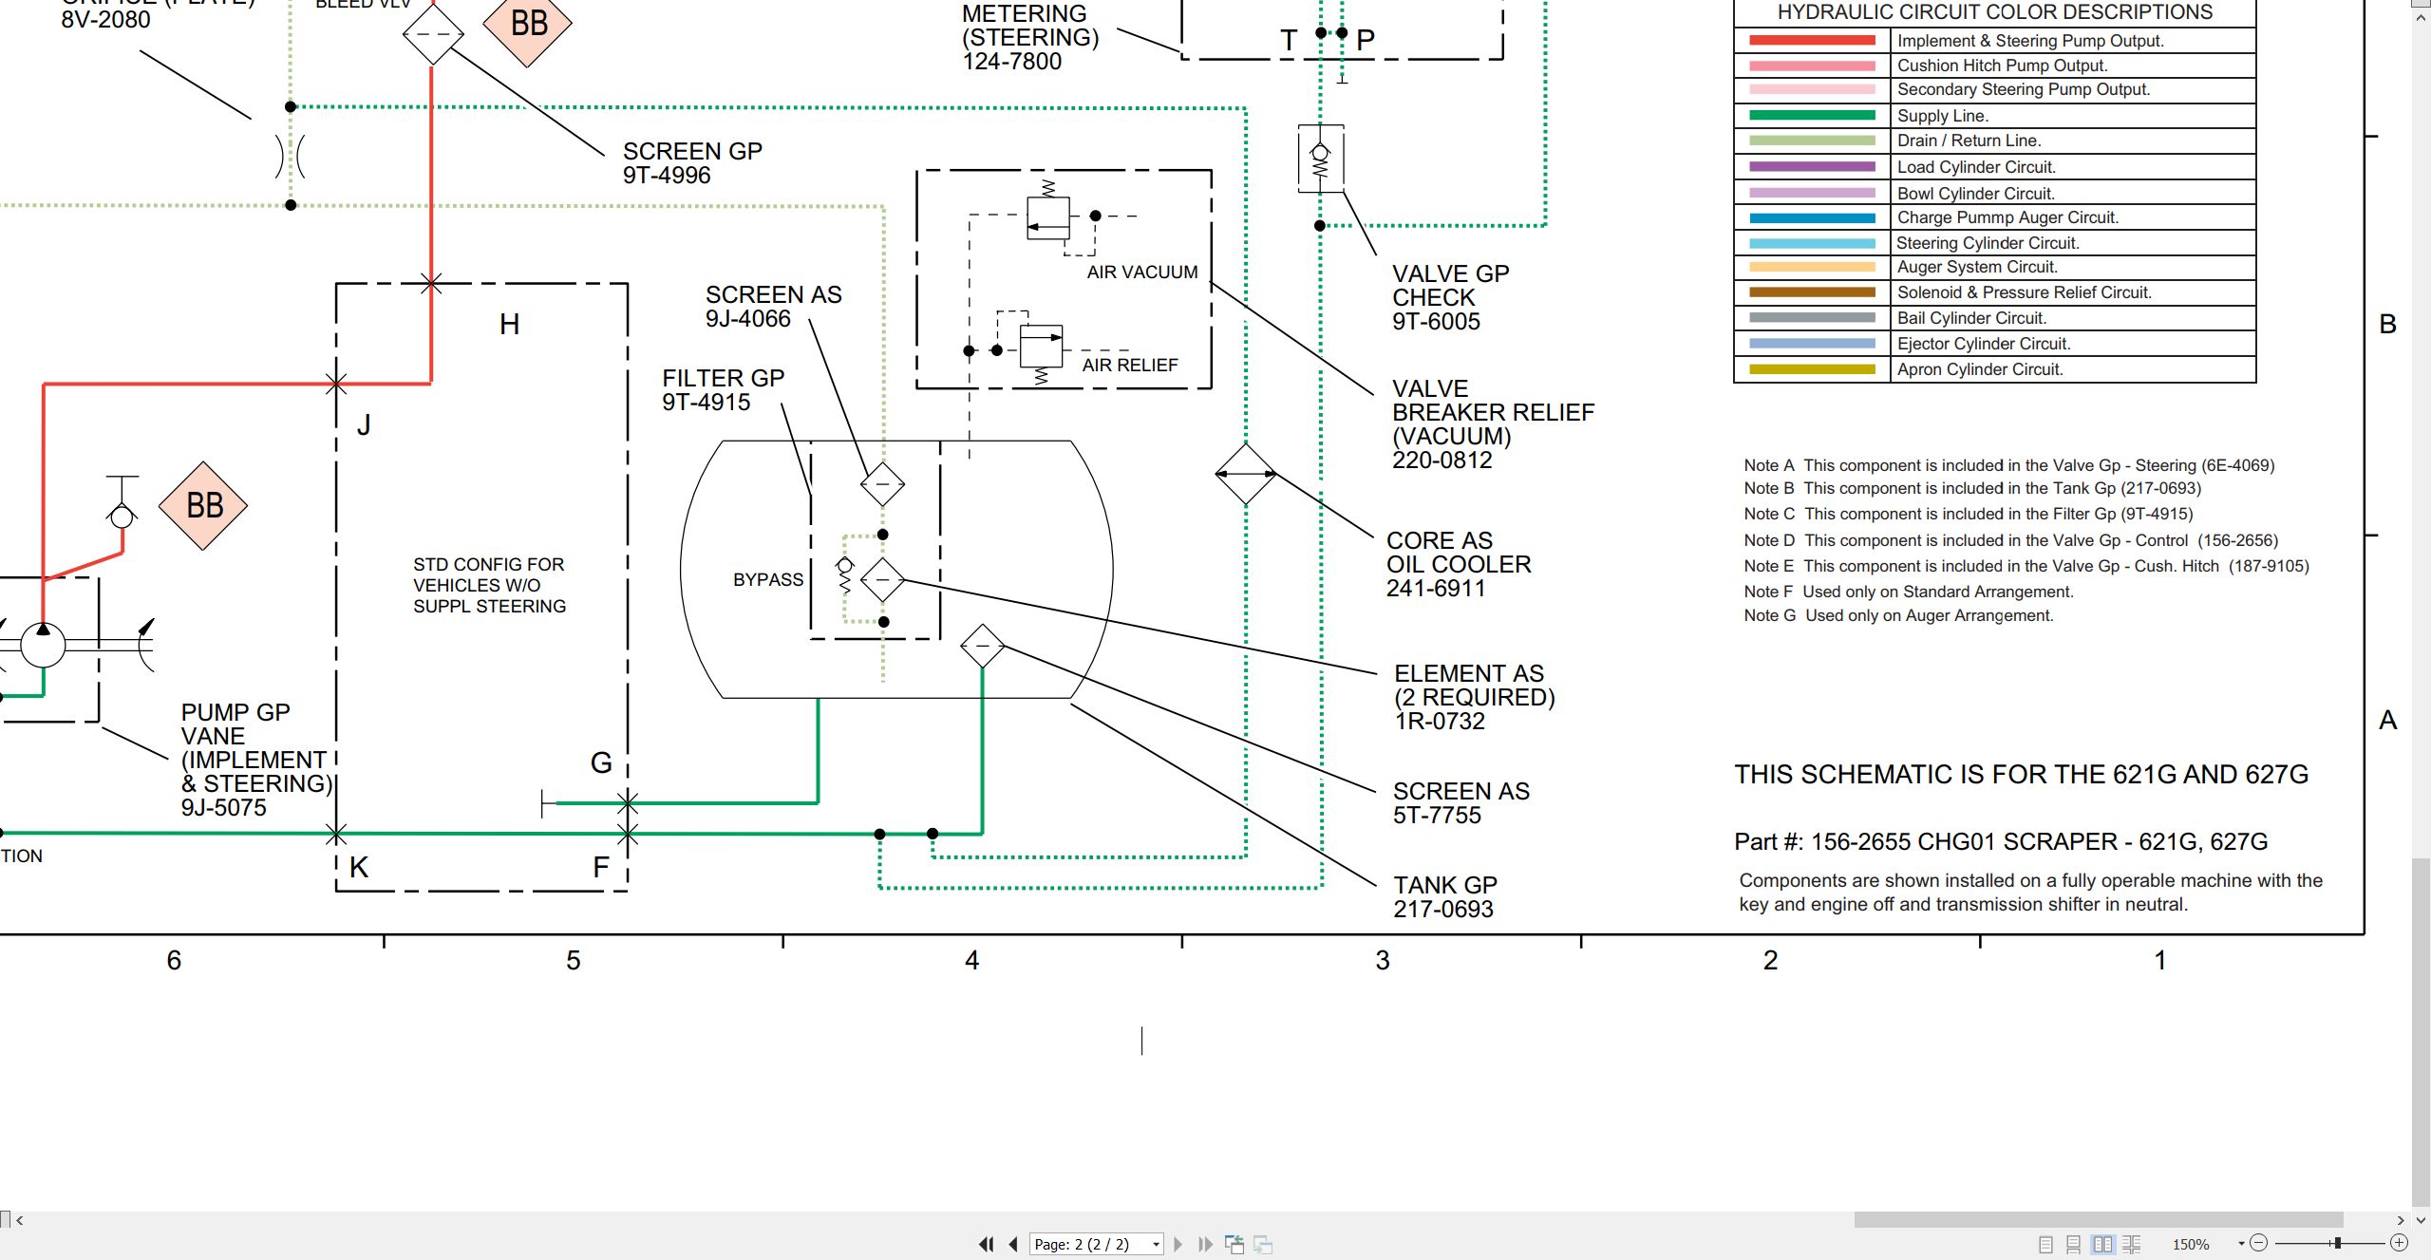Image resolution: width=2431 pixels, height=1260 pixels.
Task: Click the vertical scrollbar down arrow
Action: click(2421, 1220)
